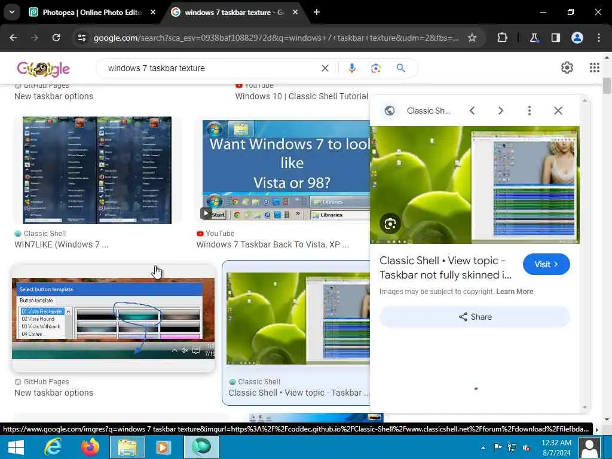612x459 pixels.
Task: Start voice search with microphone
Action: [x=351, y=68]
